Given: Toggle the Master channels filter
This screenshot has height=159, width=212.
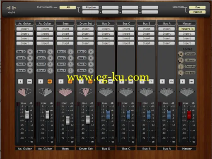Looking at the screenshot, I should click(198, 12).
